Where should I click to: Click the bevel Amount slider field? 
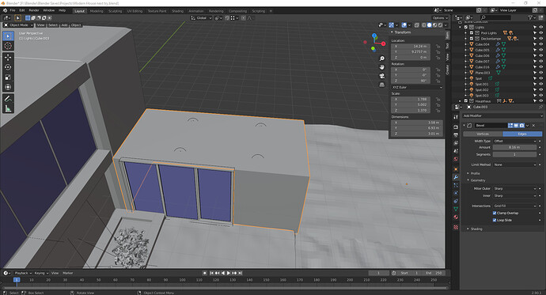pyautogui.click(x=514, y=147)
